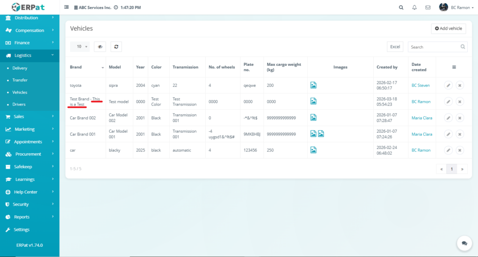View the image for the toyota vehicle
The image size is (478, 257).
point(314,85)
